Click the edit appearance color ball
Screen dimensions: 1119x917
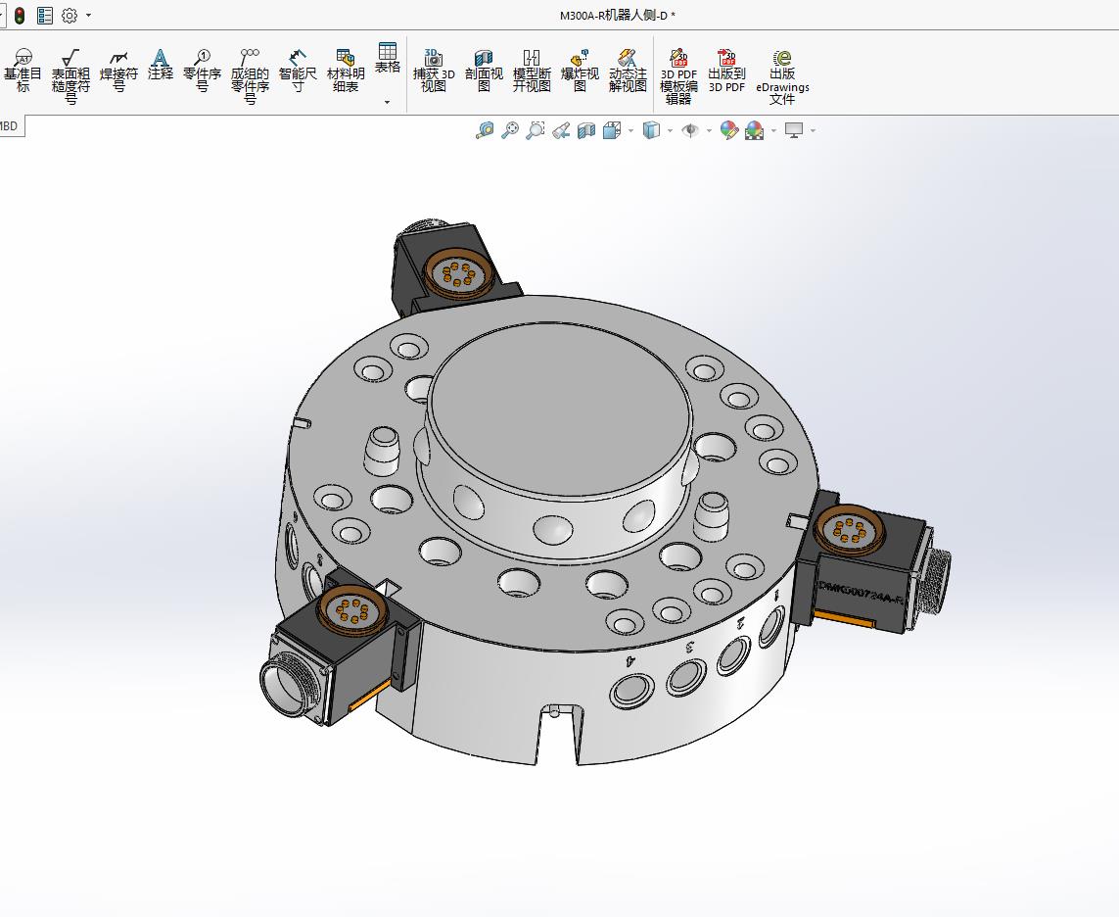728,130
